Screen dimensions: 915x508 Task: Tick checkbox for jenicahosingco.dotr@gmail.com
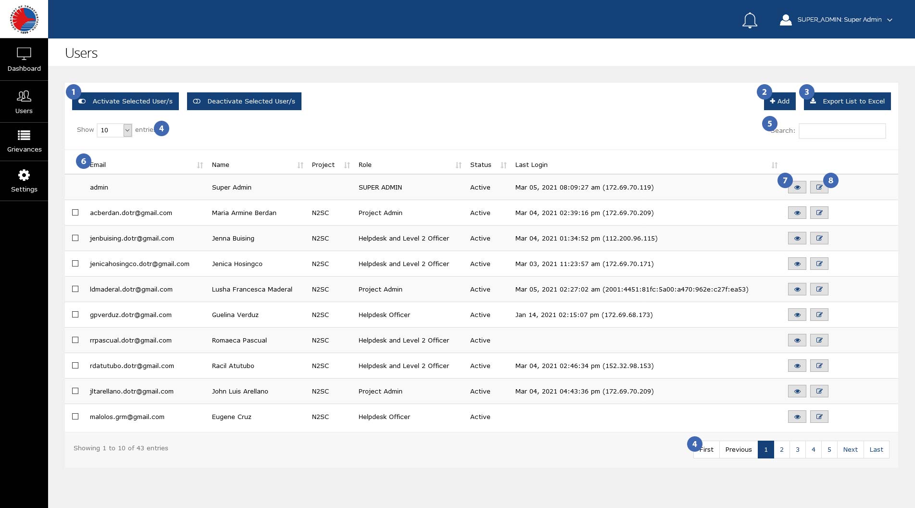click(75, 264)
